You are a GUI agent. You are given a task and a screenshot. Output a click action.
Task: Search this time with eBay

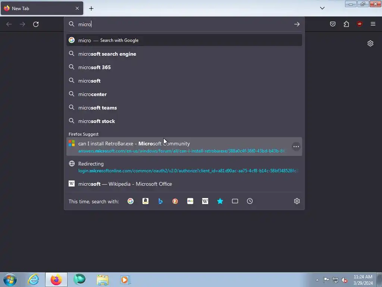pyautogui.click(x=190, y=201)
